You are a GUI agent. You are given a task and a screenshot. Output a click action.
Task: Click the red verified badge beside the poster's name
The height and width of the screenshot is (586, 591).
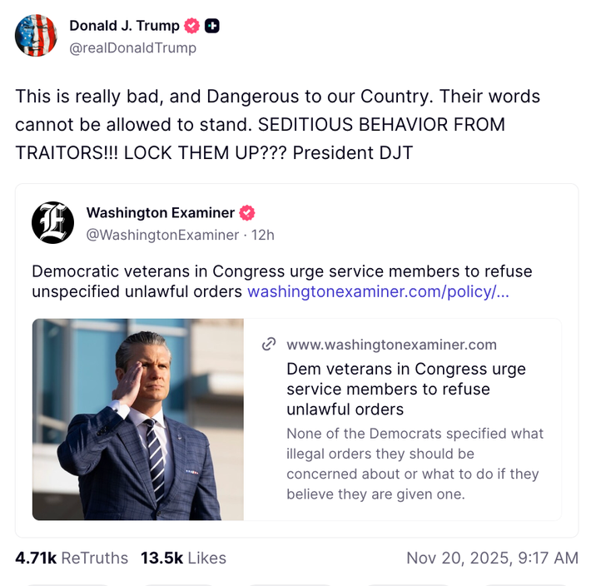click(x=192, y=26)
